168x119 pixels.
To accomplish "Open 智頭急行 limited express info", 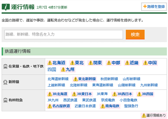I will [x=131, y=106].
